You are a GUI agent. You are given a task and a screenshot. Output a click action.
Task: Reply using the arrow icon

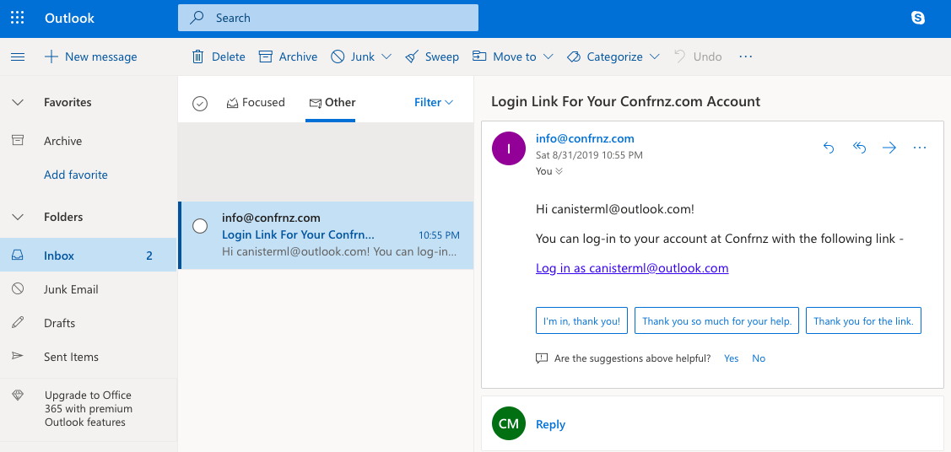tap(829, 148)
